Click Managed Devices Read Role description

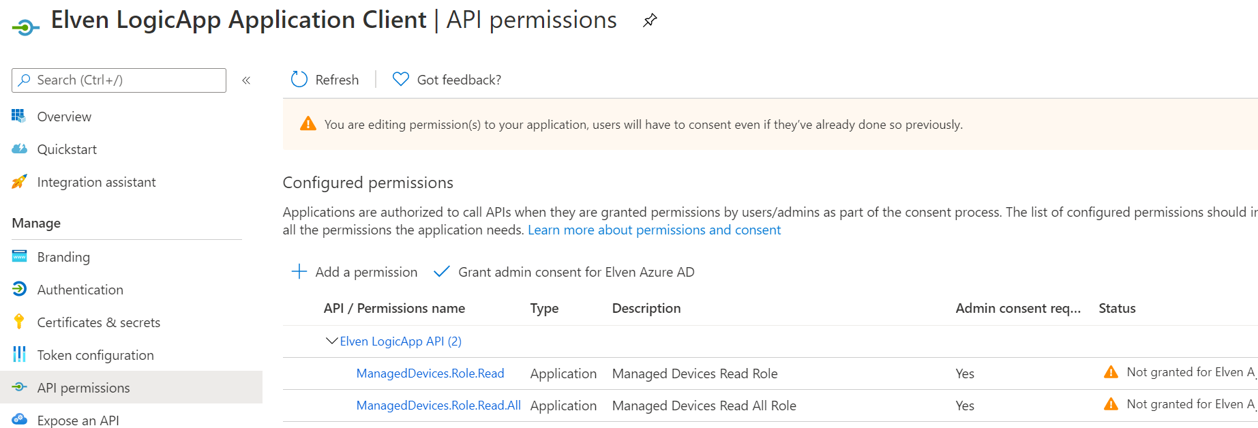[695, 373]
